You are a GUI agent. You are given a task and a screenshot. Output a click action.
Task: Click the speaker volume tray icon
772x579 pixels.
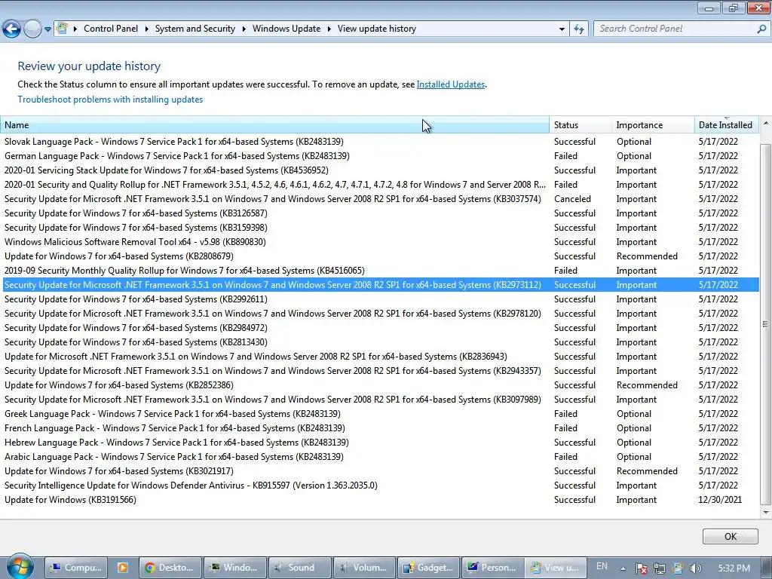(x=695, y=568)
